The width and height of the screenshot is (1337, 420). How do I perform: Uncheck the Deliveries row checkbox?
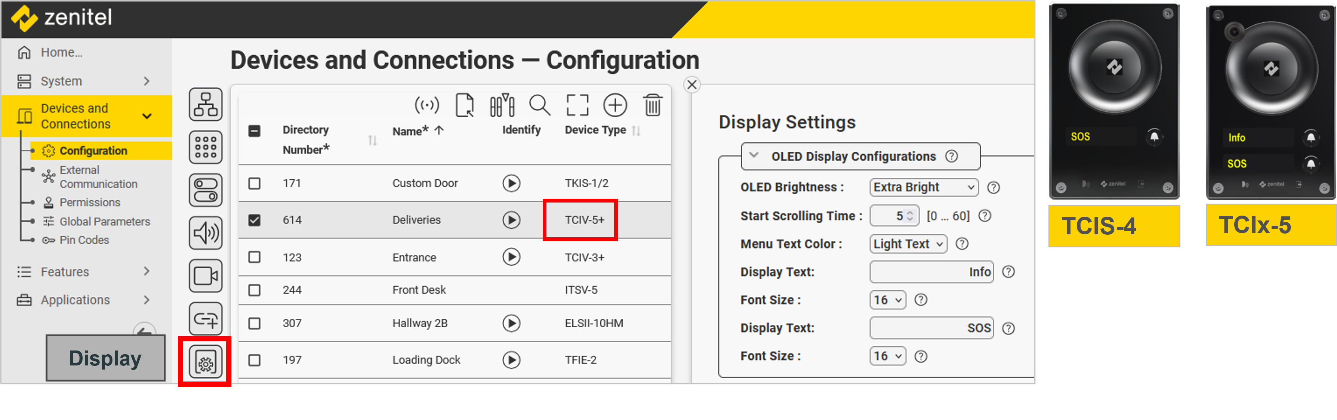254,220
